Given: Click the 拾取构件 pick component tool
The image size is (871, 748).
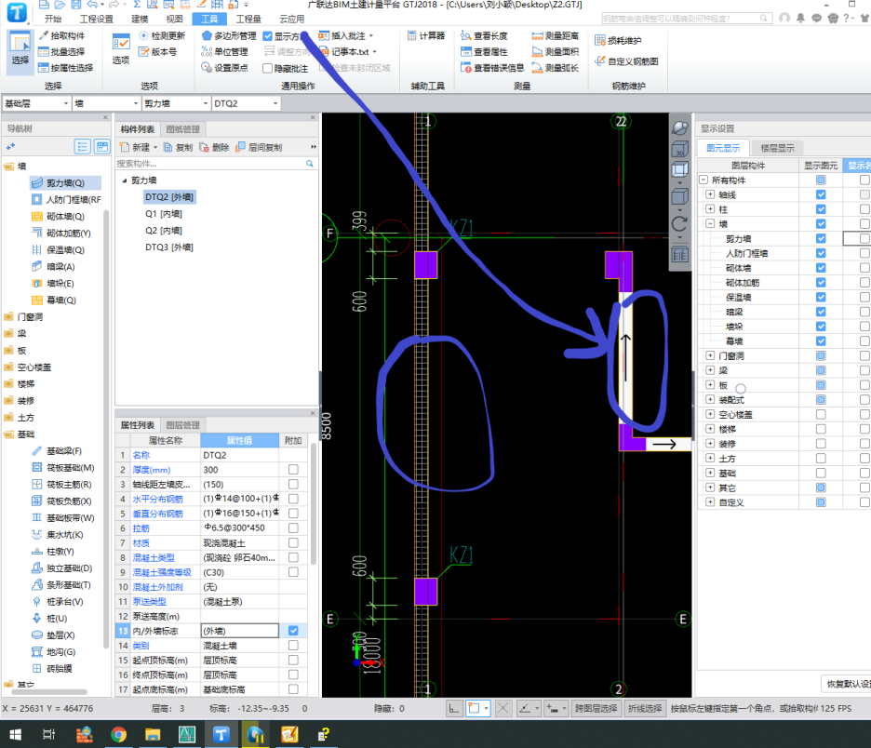Looking at the screenshot, I should click(61, 35).
